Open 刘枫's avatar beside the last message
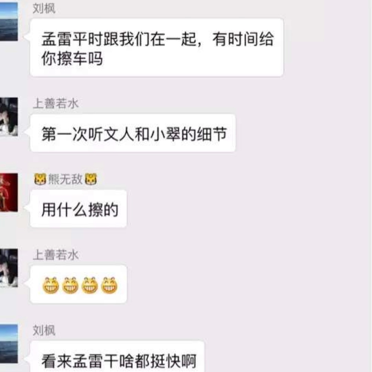372x372 pixels. [x=9, y=344]
